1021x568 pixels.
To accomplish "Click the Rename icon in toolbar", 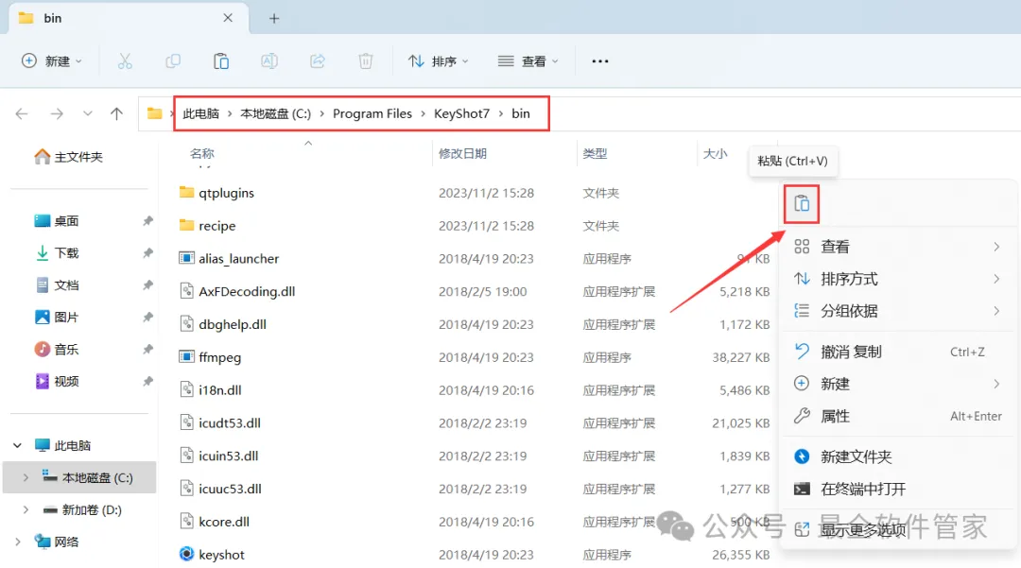I will point(268,61).
